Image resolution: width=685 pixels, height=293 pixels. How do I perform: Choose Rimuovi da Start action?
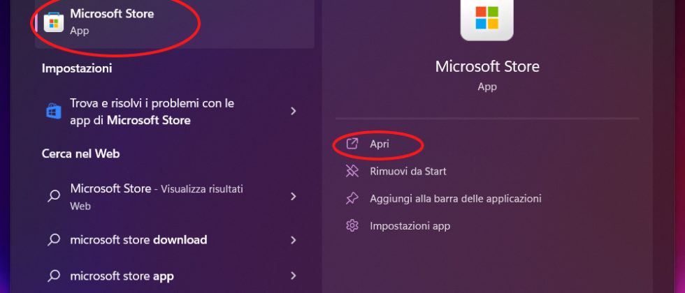408,171
